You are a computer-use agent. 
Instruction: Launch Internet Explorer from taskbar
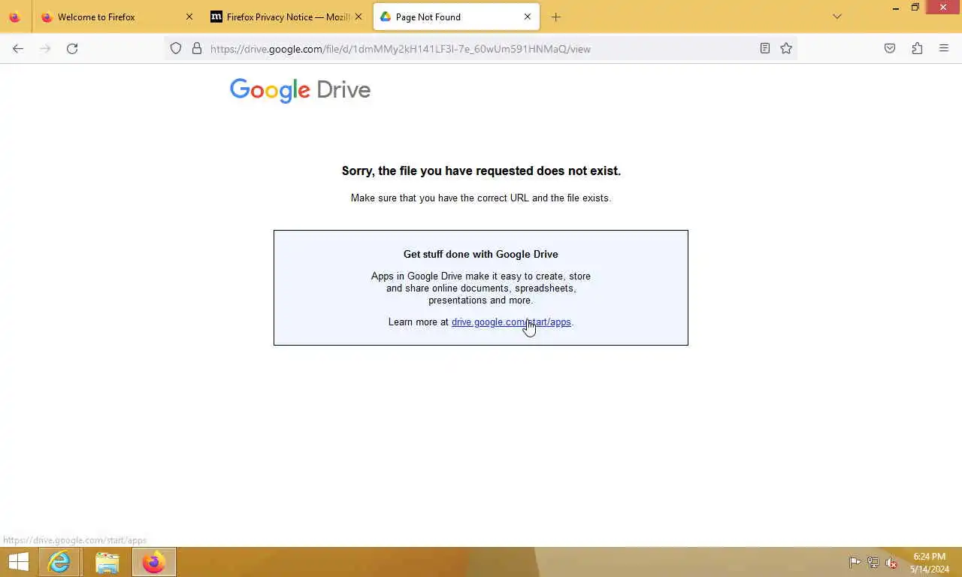pyautogui.click(x=59, y=562)
